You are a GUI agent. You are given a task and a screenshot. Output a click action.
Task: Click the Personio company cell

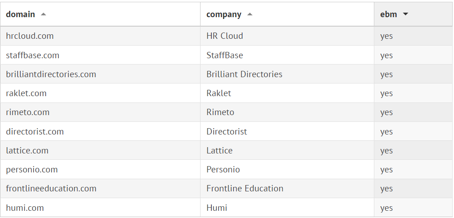coord(223,170)
